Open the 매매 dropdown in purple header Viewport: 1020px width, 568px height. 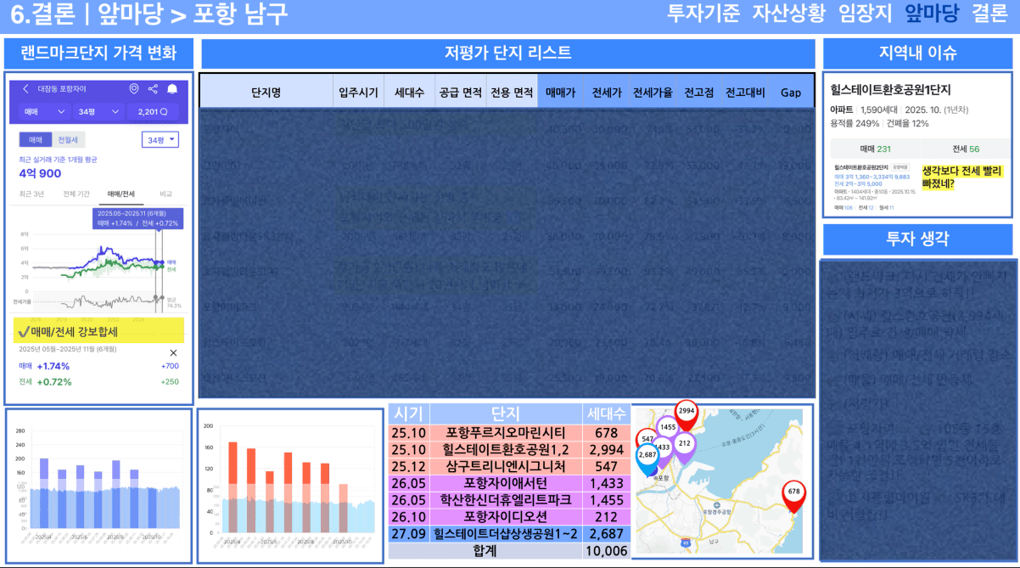click(44, 112)
